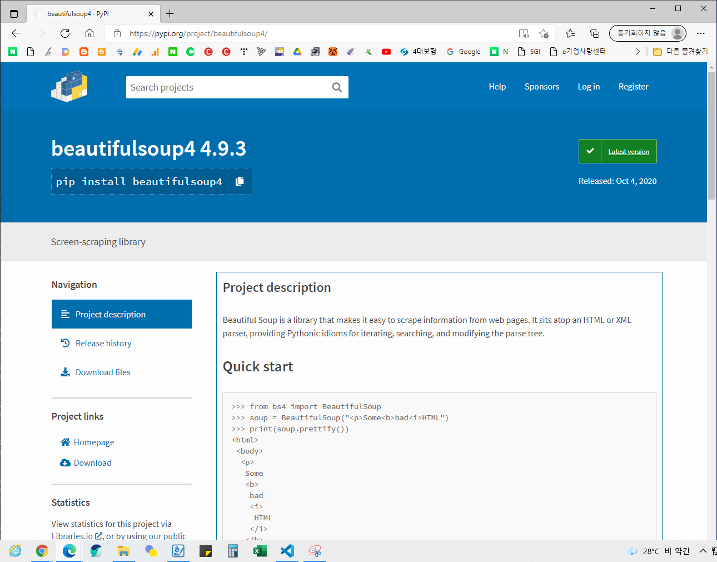Click the page vertical scrollbar thumb
Image resolution: width=717 pixels, height=562 pixels.
711,135
